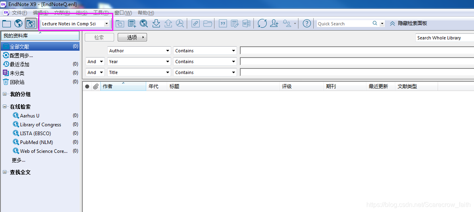
Task: Click Format Bibliography icon
Action: pos(235,24)
